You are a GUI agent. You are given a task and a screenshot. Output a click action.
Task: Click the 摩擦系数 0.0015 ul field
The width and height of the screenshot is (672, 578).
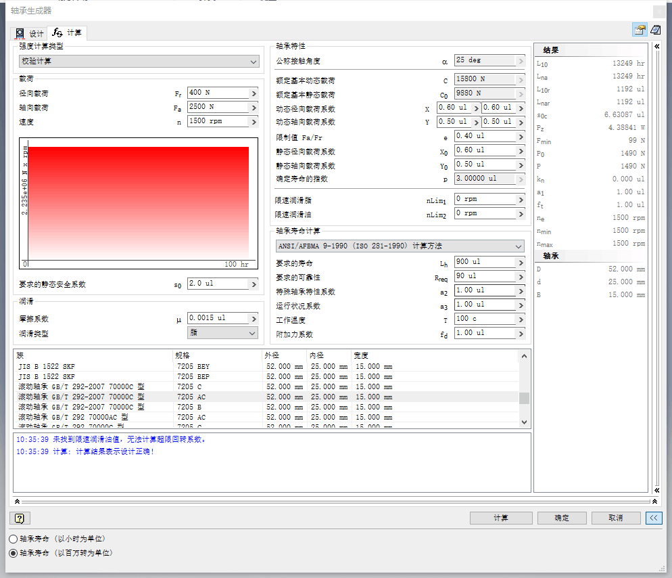pos(218,318)
